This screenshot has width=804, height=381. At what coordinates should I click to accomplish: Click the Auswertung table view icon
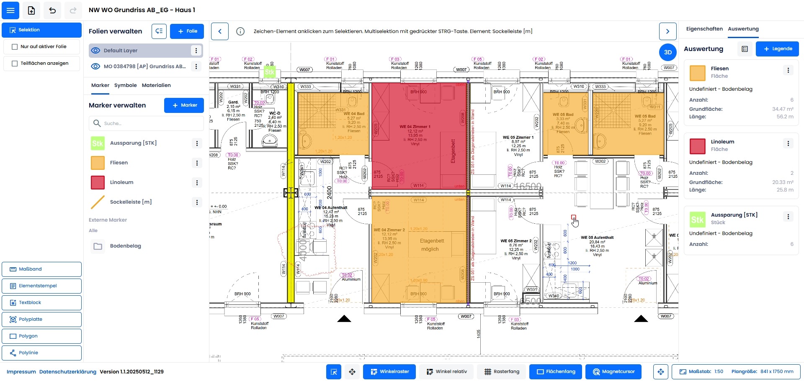point(745,49)
